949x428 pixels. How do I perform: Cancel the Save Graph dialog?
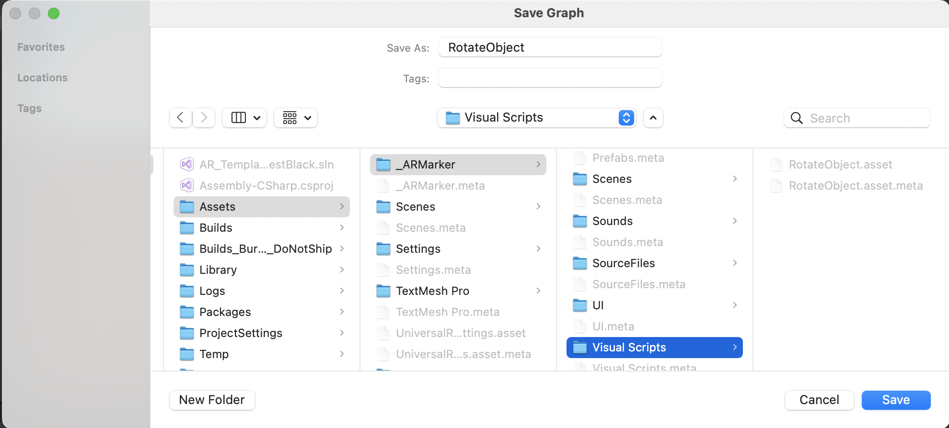pos(819,400)
